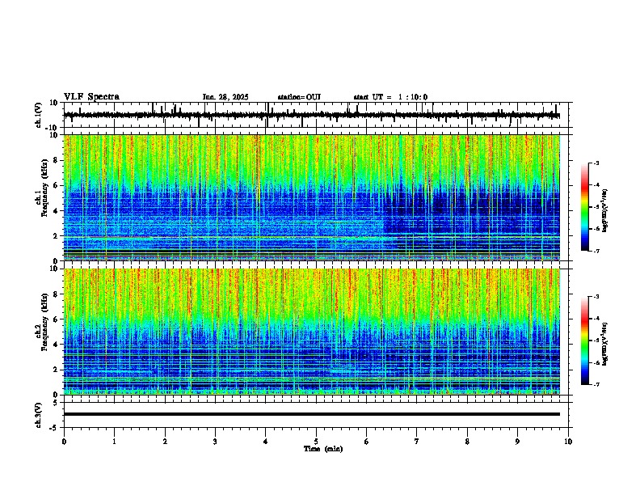Viewport: 640px width, 495px height.
Task: Click the ch.2 'Frequency (kHz)' axis label
Action: pos(44,322)
